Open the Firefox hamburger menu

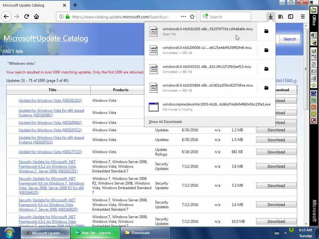pyautogui.click(x=302, y=17)
